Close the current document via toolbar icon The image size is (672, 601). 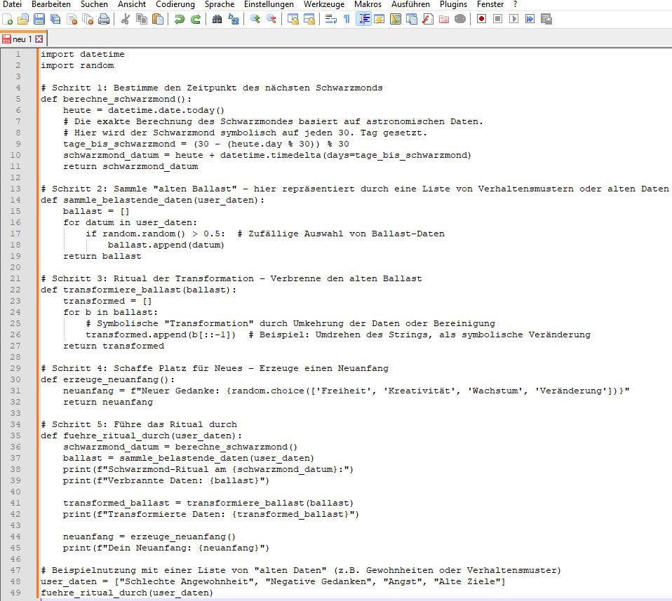(72, 19)
